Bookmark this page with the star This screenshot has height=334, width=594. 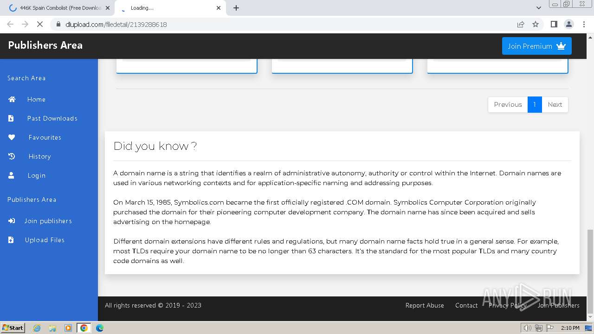(536, 24)
